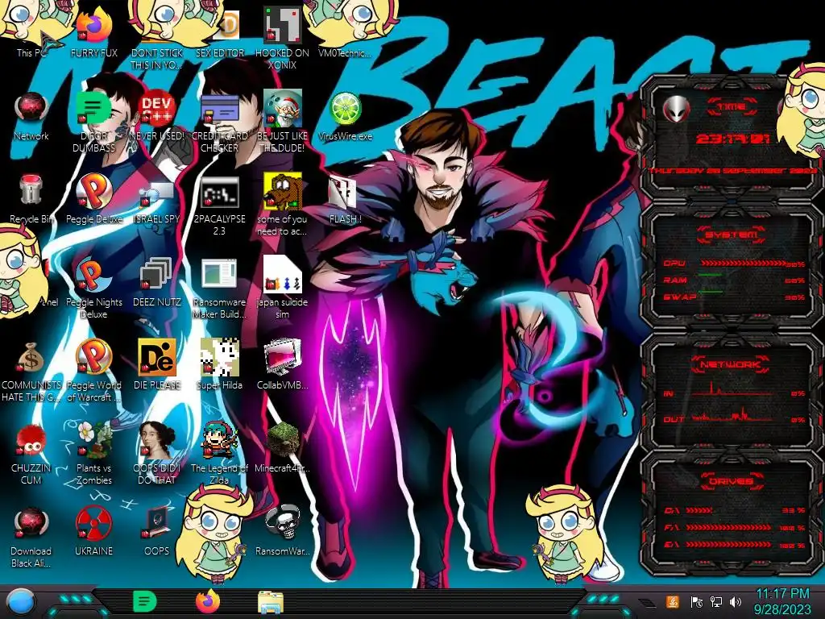The height and width of the screenshot is (619, 825).
Task: Open Minecraft4Fr... grass block icon
Action: coord(282,448)
